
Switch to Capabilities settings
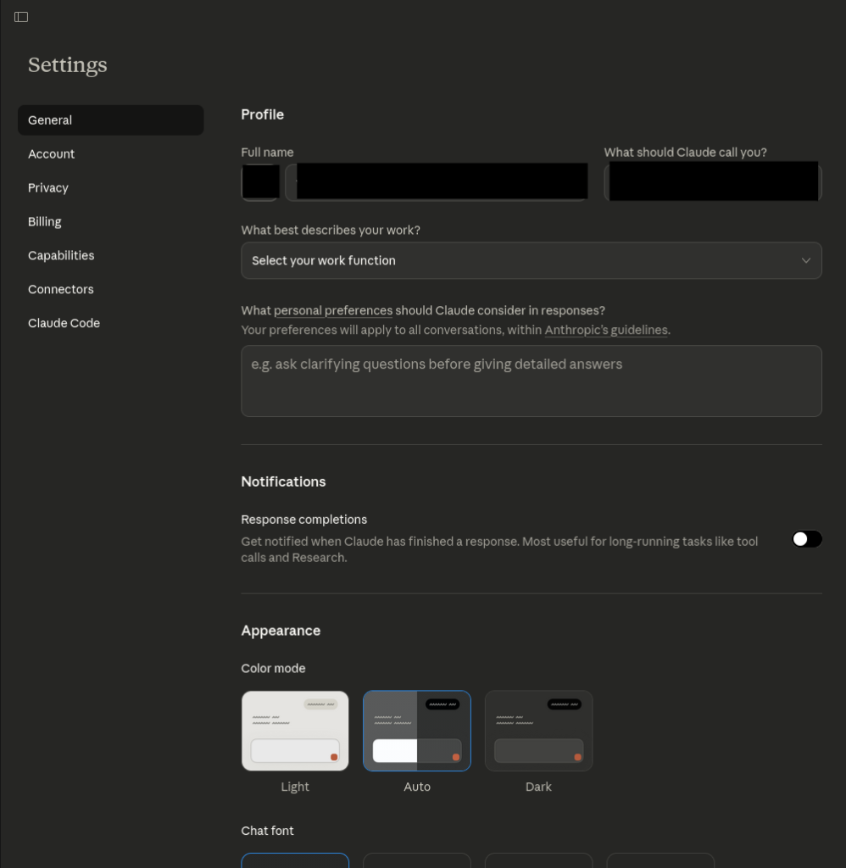(x=61, y=256)
